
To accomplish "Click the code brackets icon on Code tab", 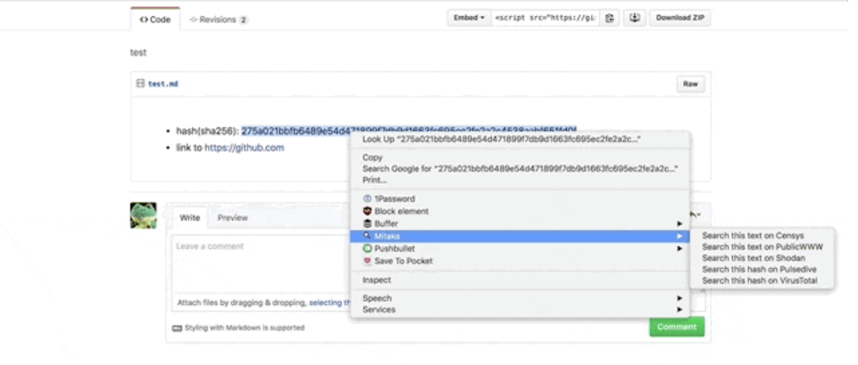I will pyautogui.click(x=144, y=20).
